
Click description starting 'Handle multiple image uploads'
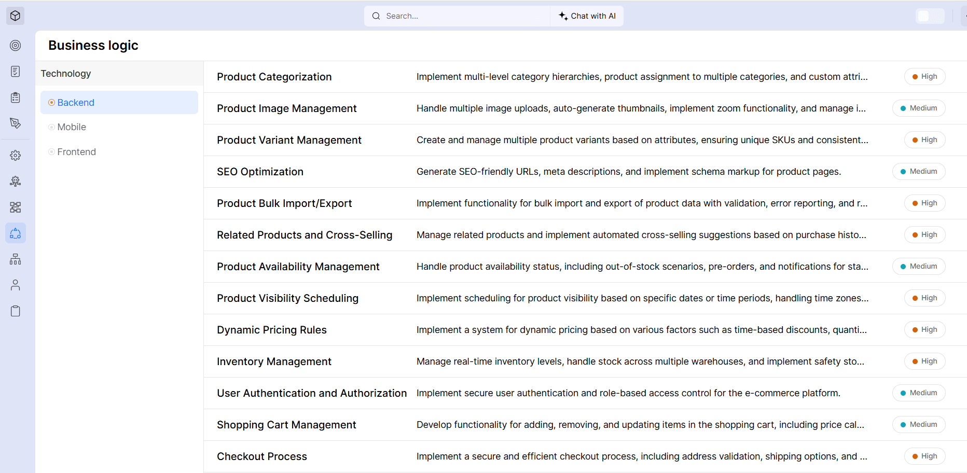click(641, 108)
